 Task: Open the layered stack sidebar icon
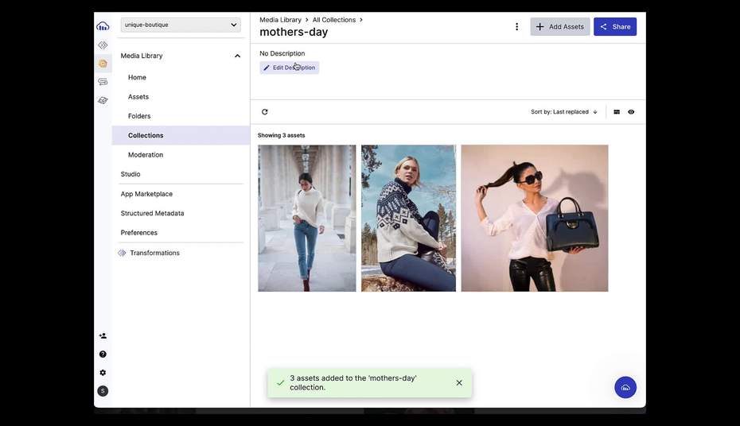tap(103, 100)
